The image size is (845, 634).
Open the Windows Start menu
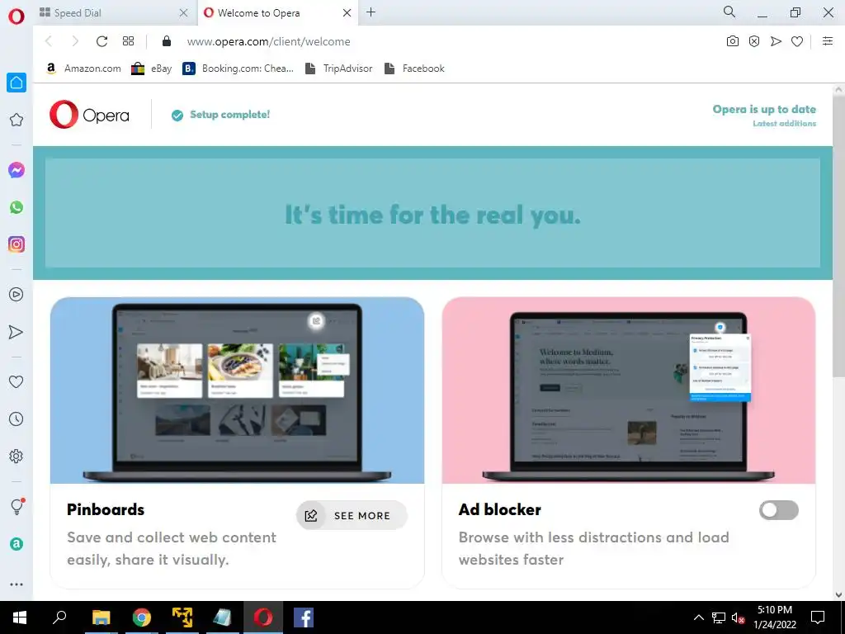pos(20,617)
